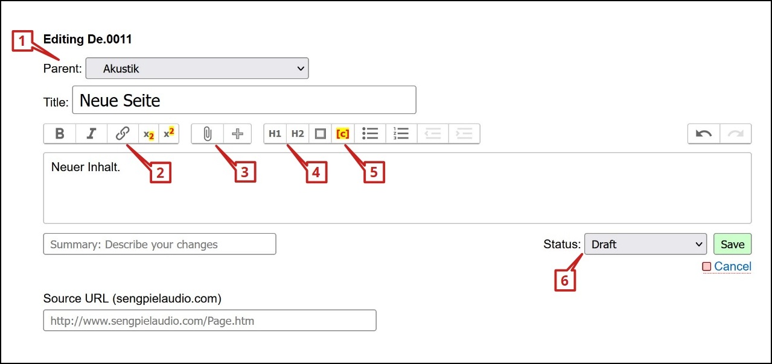772x364 pixels.
Task: Insert a hyperlink with the link icon
Action: pyautogui.click(x=123, y=134)
